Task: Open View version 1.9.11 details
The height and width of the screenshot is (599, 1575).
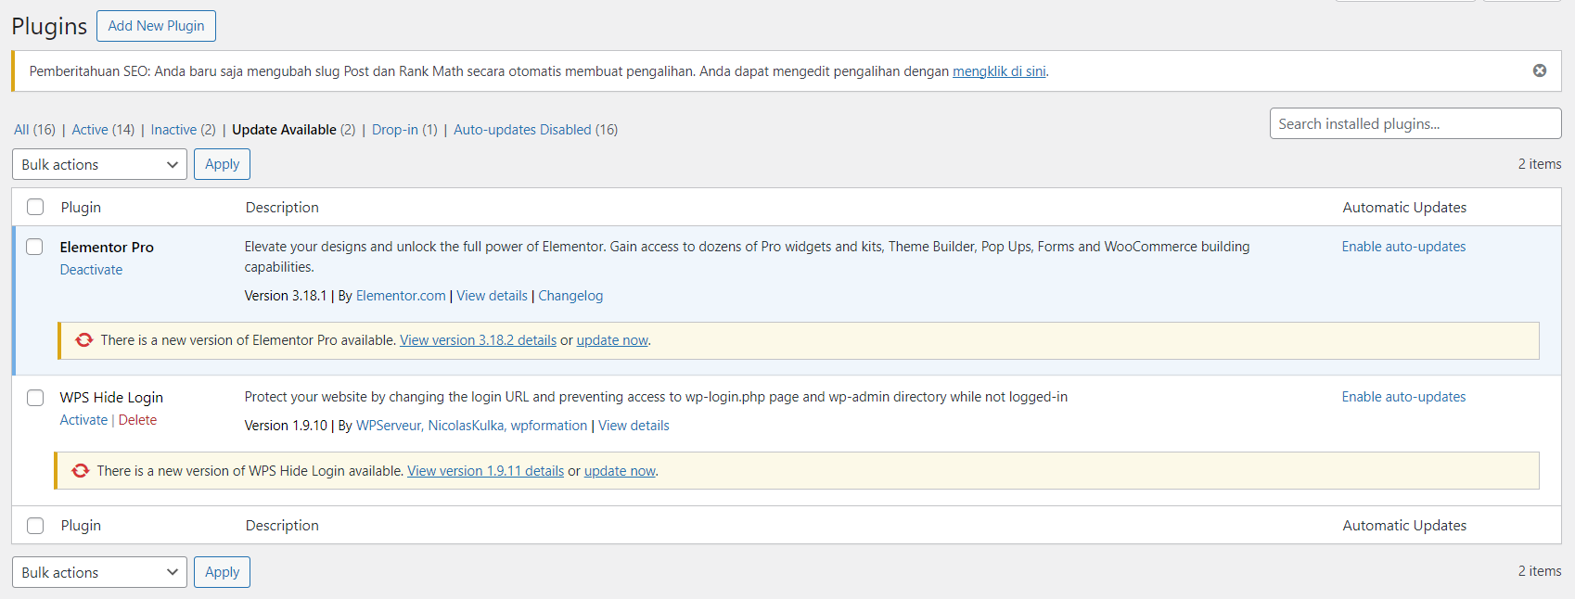Action: point(485,471)
